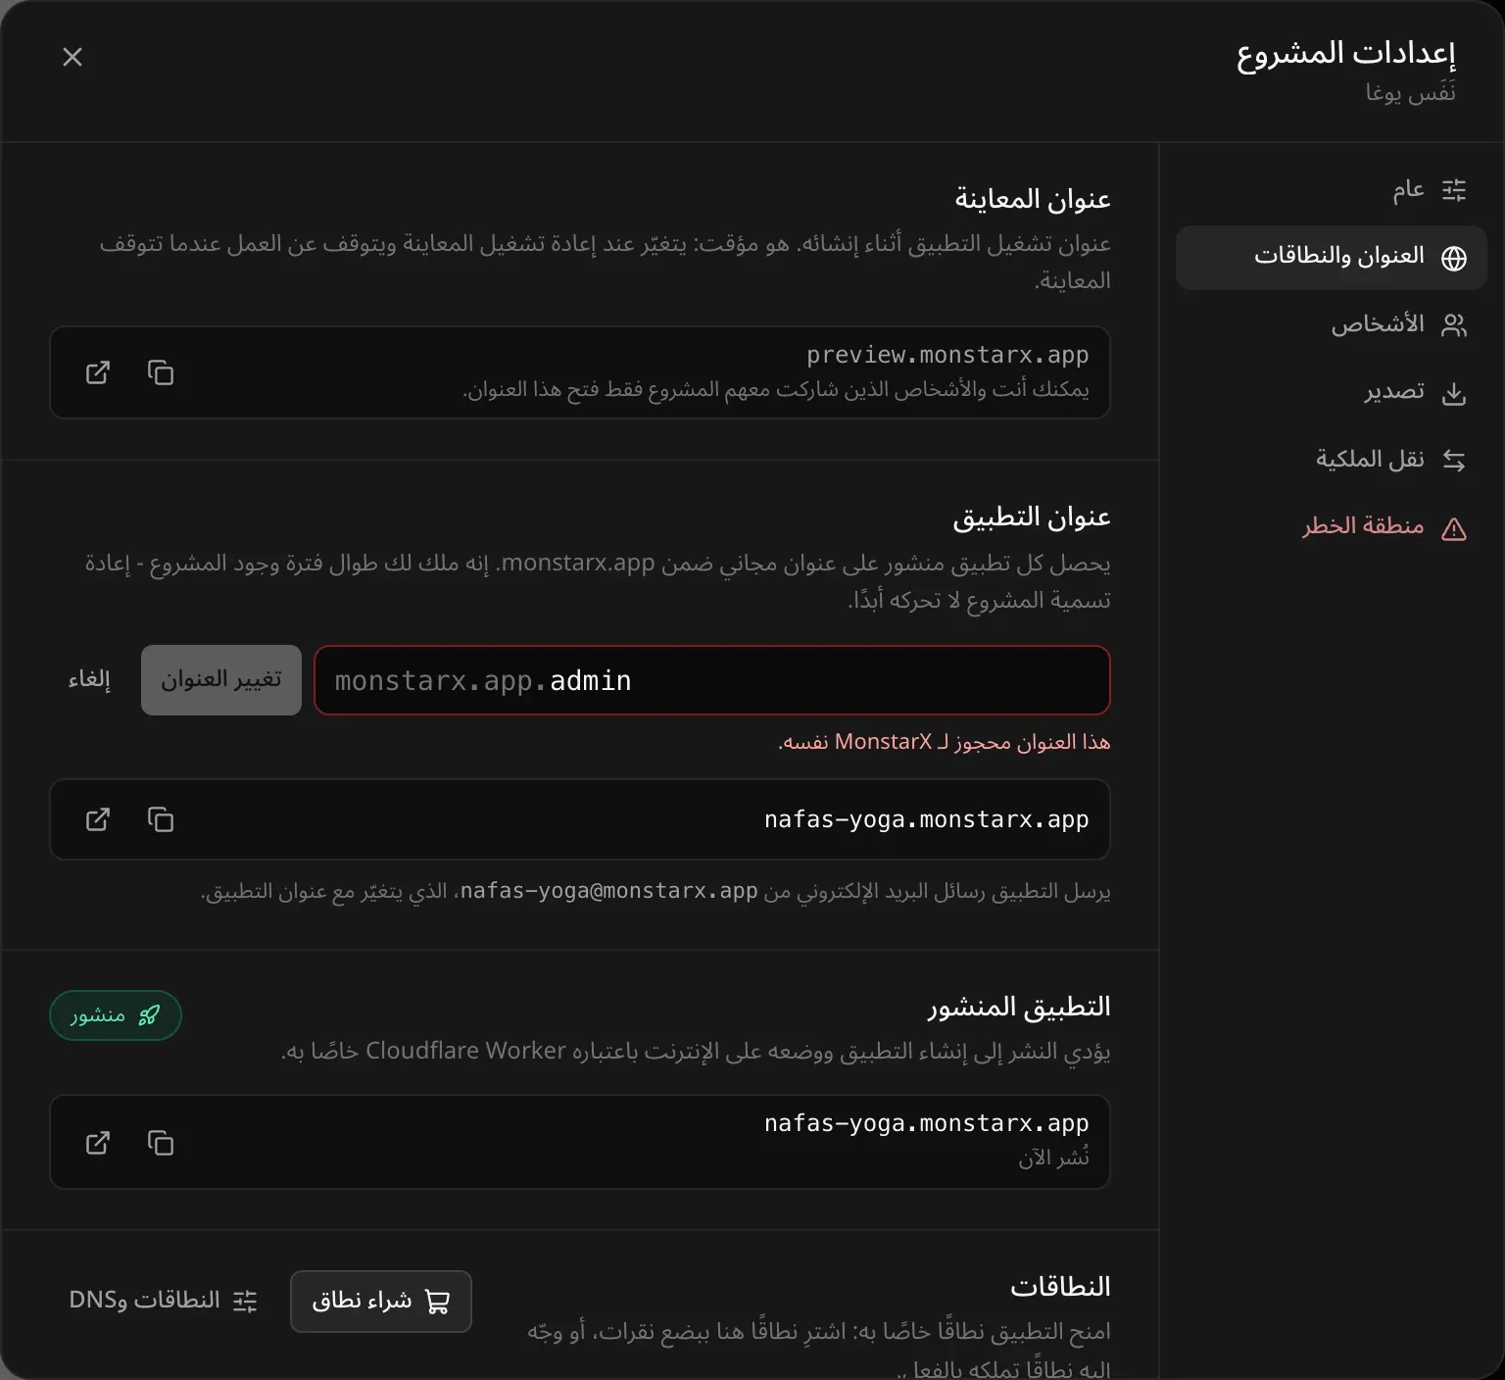Close the project settings dialog

[x=73, y=57]
